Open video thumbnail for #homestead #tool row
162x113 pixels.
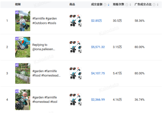coord(23,100)
